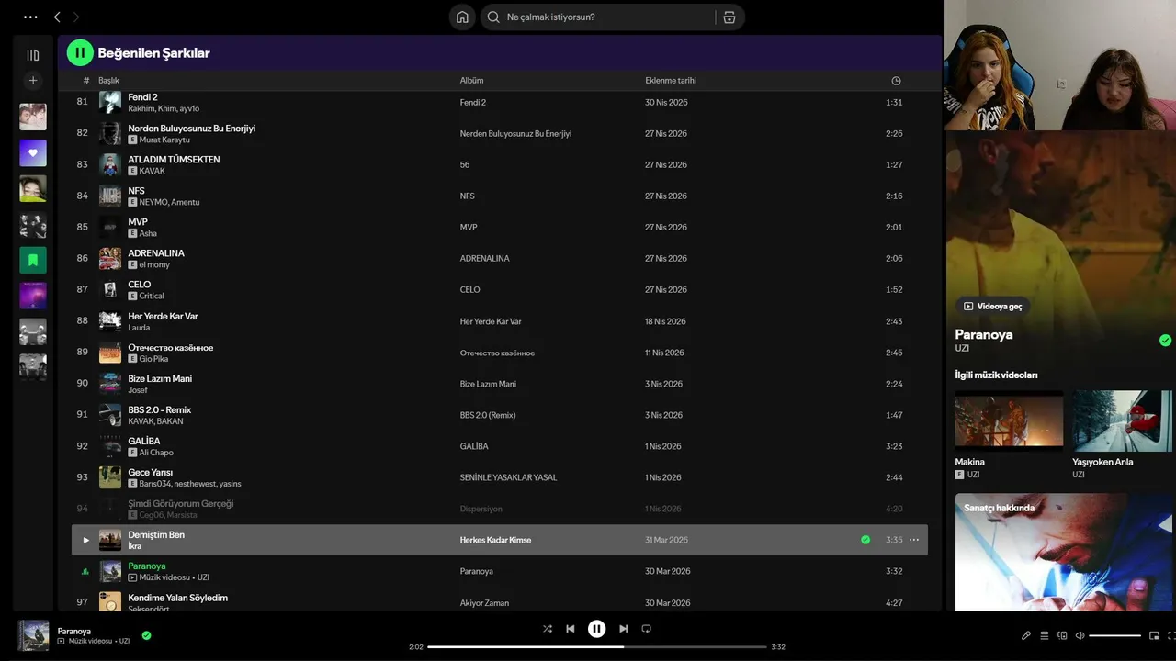Go back with the left arrow

57,17
